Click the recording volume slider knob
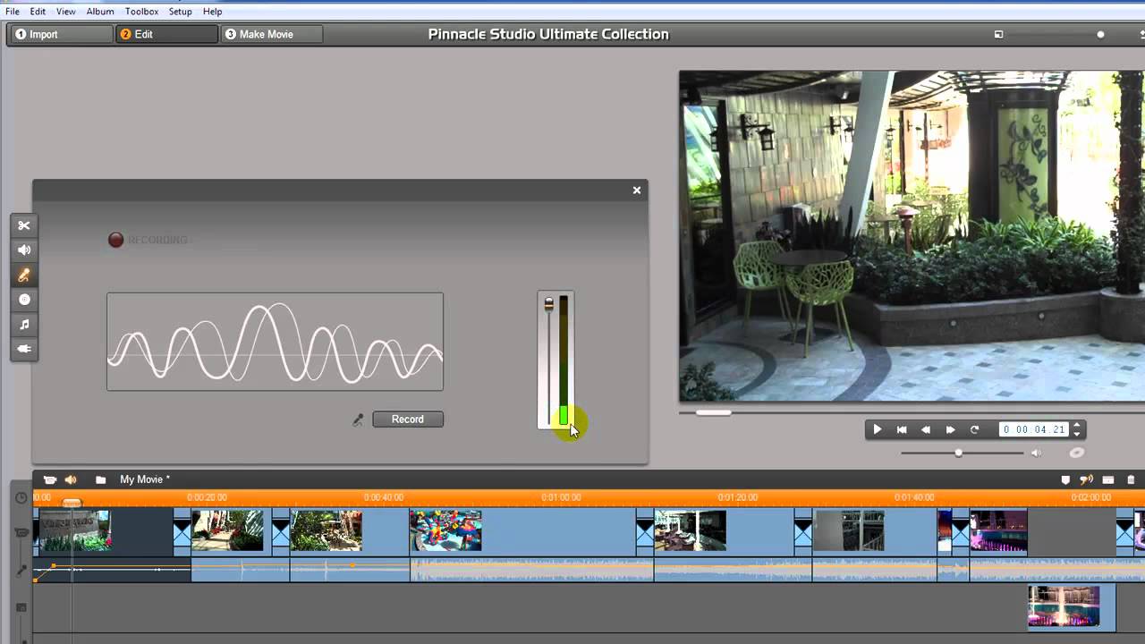This screenshot has width=1145, height=644. click(549, 305)
